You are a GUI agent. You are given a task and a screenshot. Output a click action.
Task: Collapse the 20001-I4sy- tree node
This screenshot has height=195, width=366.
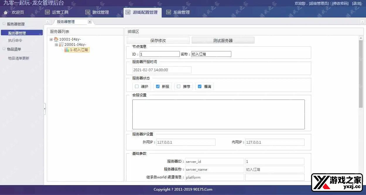point(57,45)
